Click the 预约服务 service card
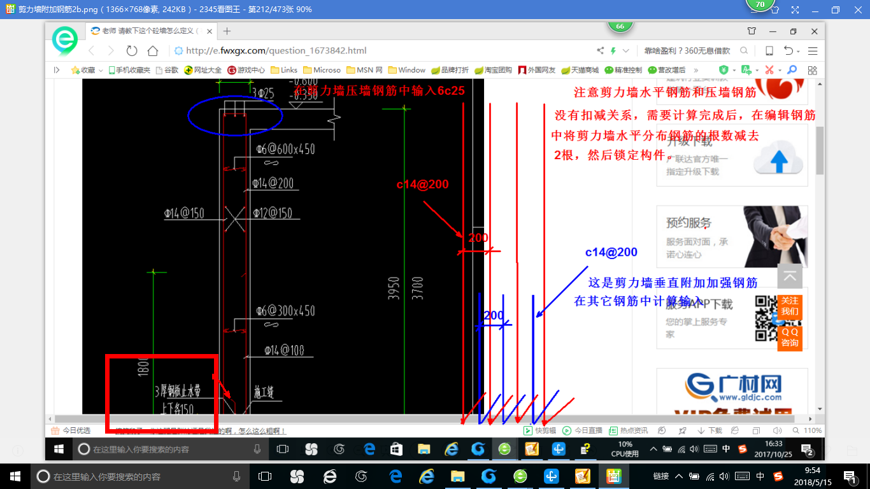Image resolution: width=870 pixels, height=489 pixels. coord(732,237)
